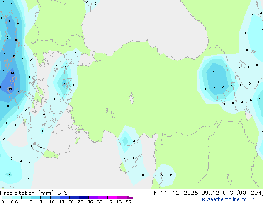Click the "25" legend label
The height and width of the screenshot is (203, 263).
click(80, 201)
